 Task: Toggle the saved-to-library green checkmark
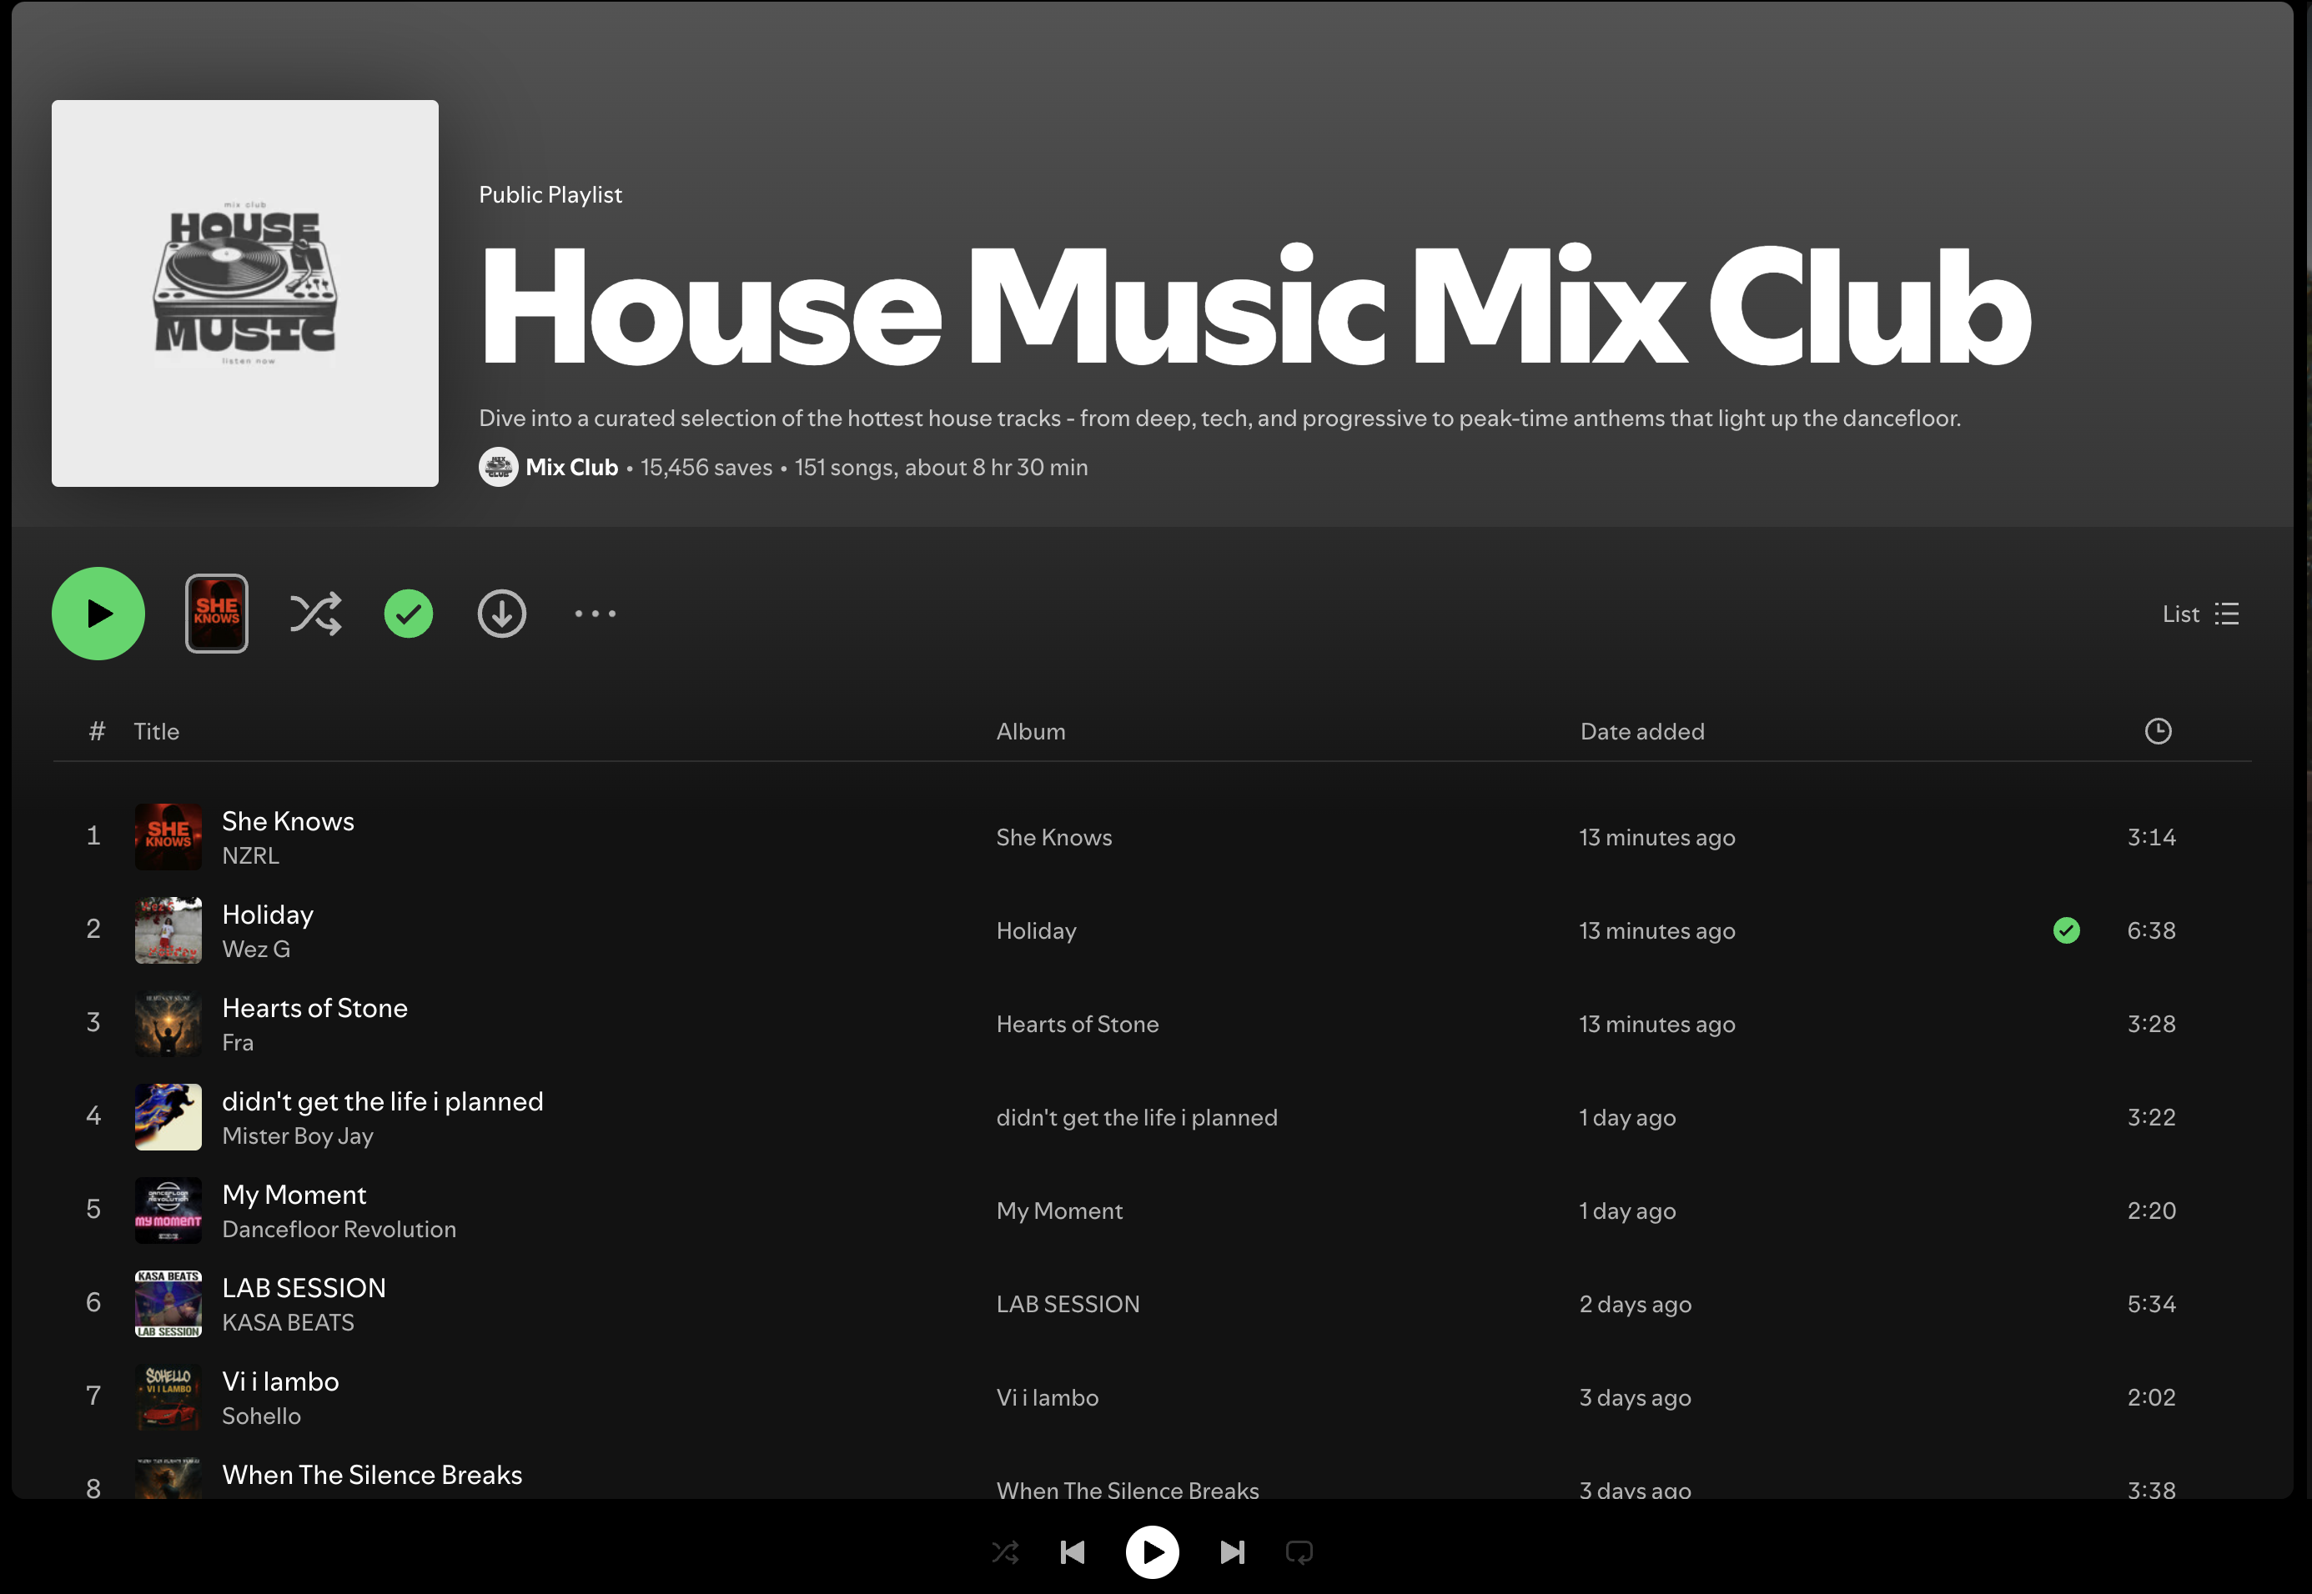(x=409, y=614)
